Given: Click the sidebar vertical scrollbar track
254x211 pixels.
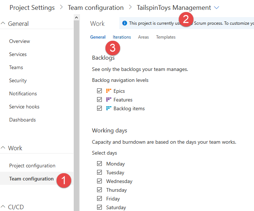Looking at the screenshot, I should (x=77, y=113).
